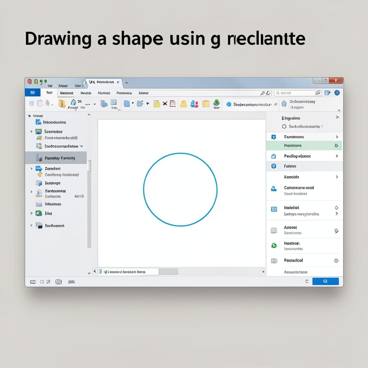The height and width of the screenshot is (368, 368).
Task: Expand the 'Convtert' tree node
Action: [x=32, y=169]
